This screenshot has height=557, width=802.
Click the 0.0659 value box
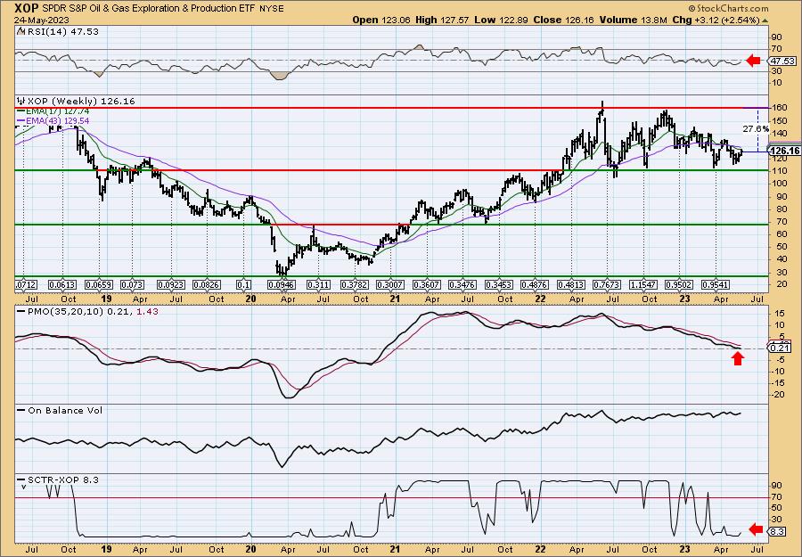(x=98, y=284)
